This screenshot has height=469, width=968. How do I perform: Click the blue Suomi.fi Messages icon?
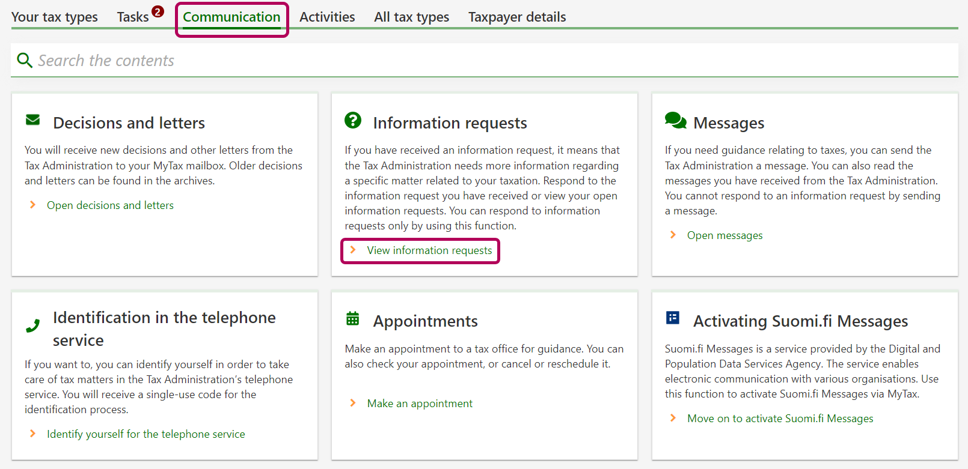[673, 318]
